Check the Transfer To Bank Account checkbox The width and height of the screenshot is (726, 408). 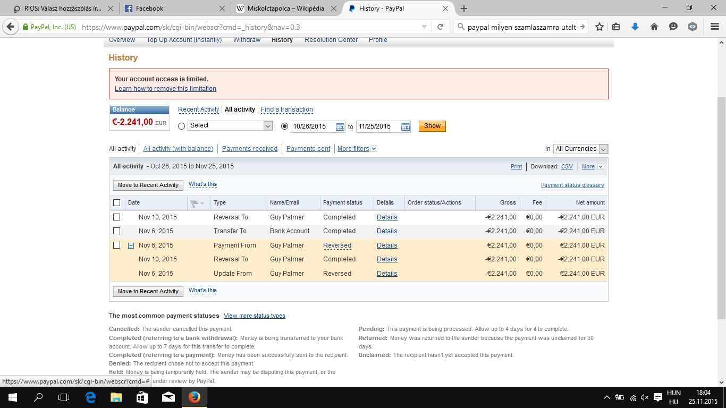click(117, 231)
